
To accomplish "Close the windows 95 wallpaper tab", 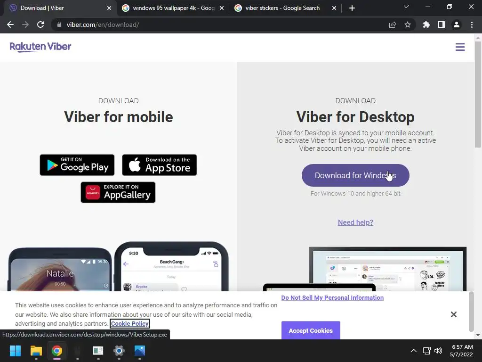I will coord(222,8).
